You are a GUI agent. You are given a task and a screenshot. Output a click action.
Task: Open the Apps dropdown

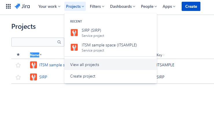click(169, 6)
